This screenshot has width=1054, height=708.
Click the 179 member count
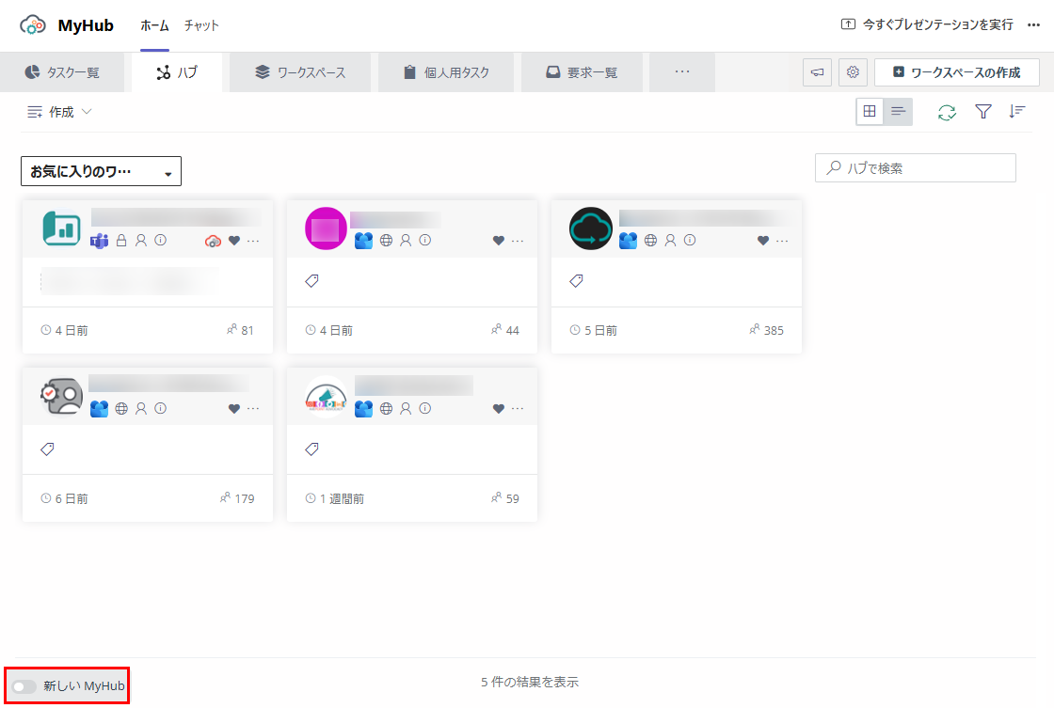click(x=237, y=498)
